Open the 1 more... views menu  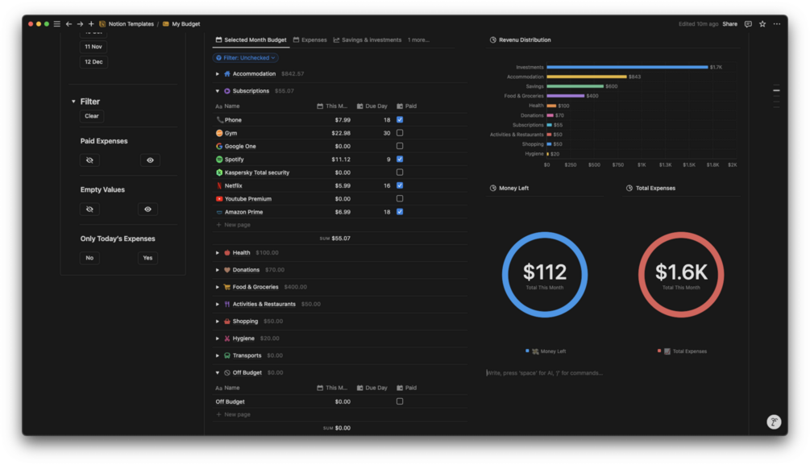click(x=418, y=39)
